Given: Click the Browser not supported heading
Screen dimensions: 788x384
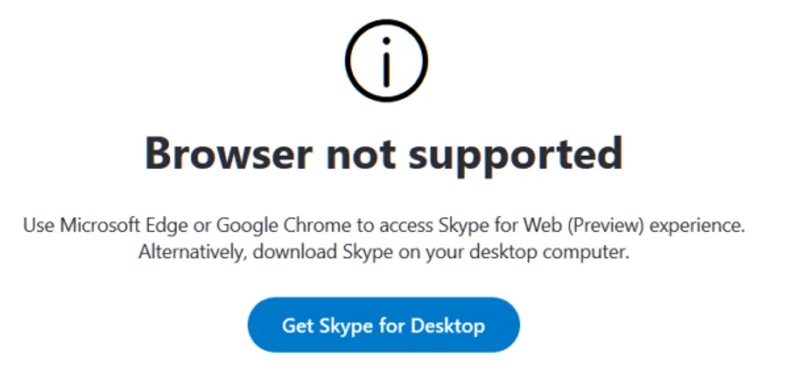Looking at the screenshot, I should coord(384,154).
